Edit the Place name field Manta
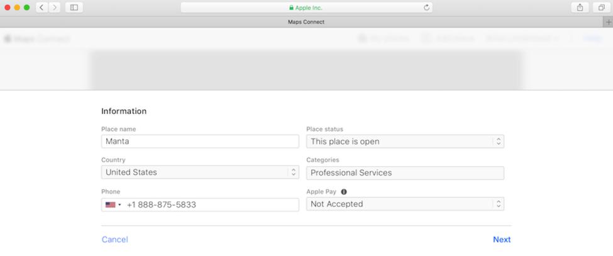 point(200,142)
